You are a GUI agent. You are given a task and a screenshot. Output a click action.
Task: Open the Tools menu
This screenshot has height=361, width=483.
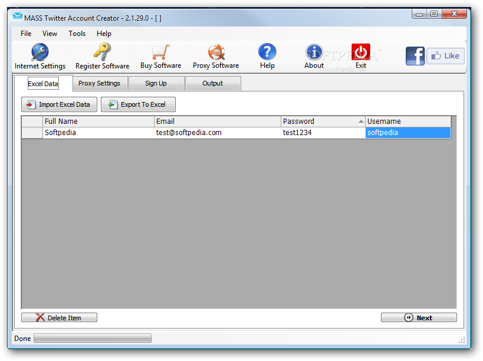point(77,34)
